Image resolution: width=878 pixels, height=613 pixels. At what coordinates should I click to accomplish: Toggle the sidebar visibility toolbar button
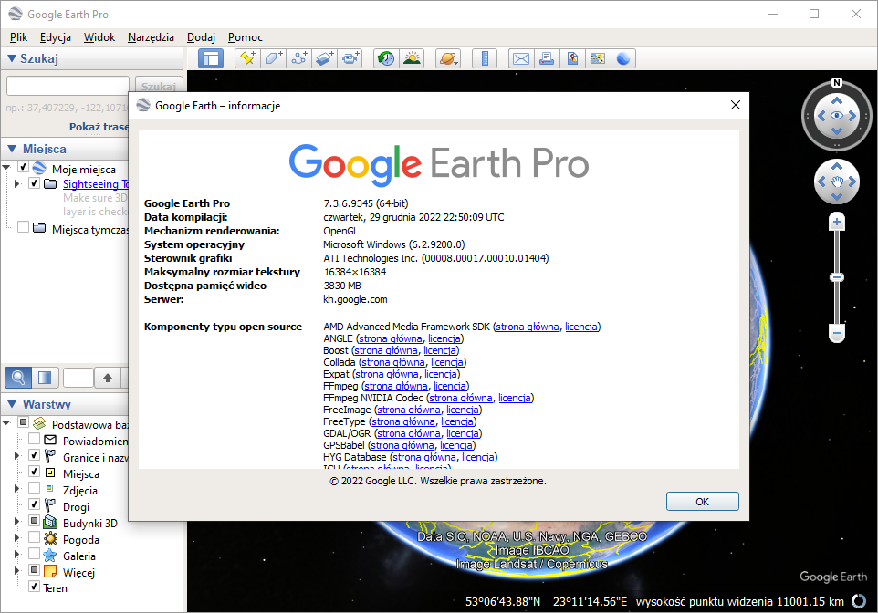[x=211, y=58]
